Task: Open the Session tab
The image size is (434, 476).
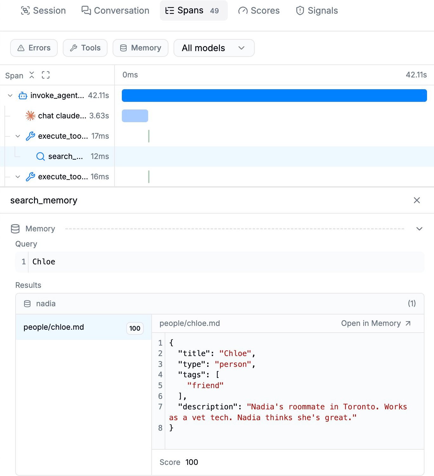Action: pyautogui.click(x=43, y=10)
